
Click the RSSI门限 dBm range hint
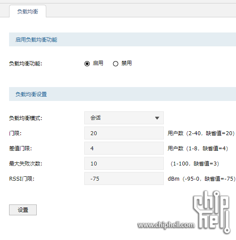pos(201,179)
